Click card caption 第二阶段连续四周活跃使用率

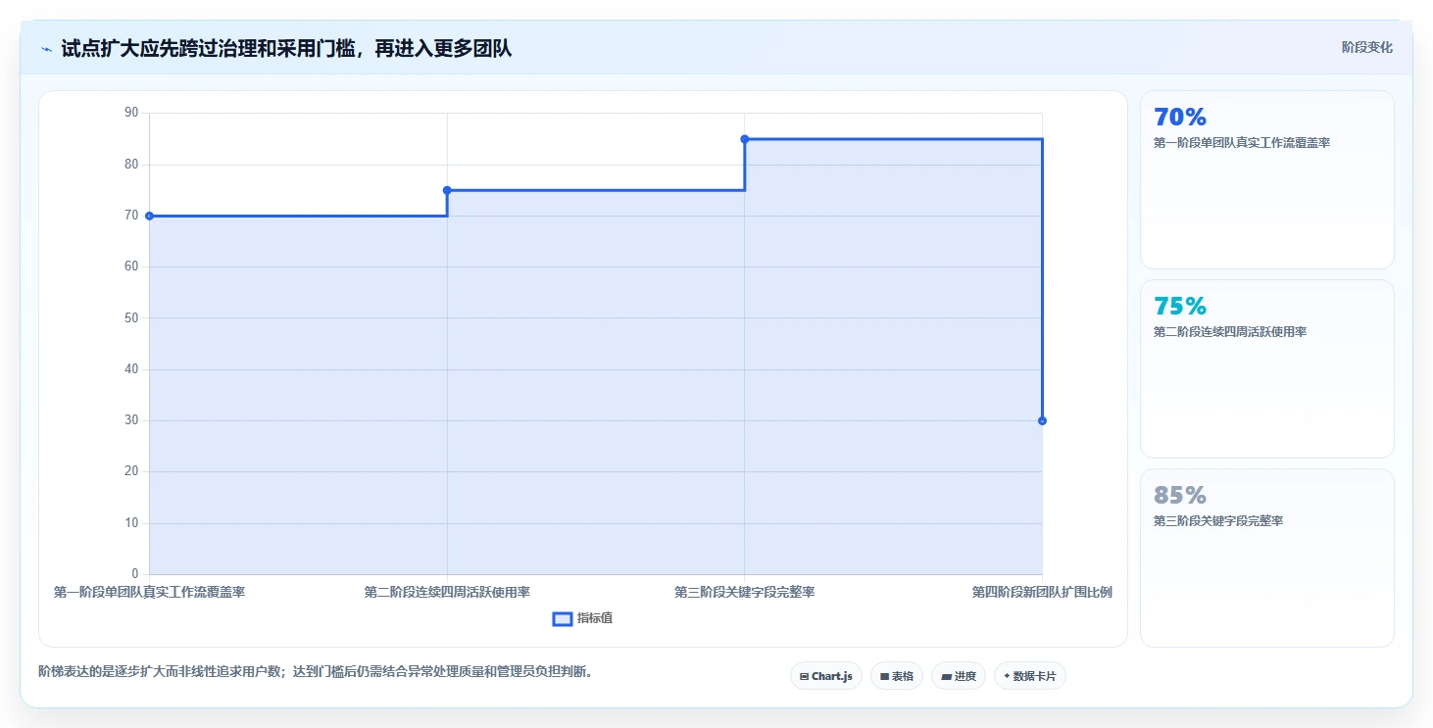(1230, 332)
